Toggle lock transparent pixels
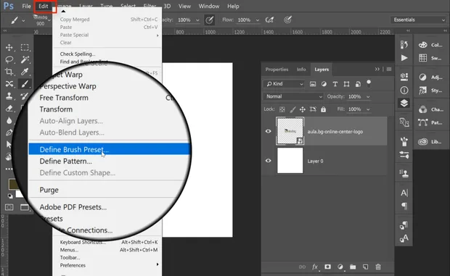450x276 pixels. [x=282, y=109]
